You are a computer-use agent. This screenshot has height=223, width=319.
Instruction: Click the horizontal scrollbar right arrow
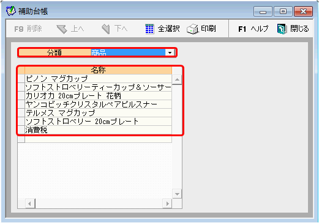[x=167, y=203]
